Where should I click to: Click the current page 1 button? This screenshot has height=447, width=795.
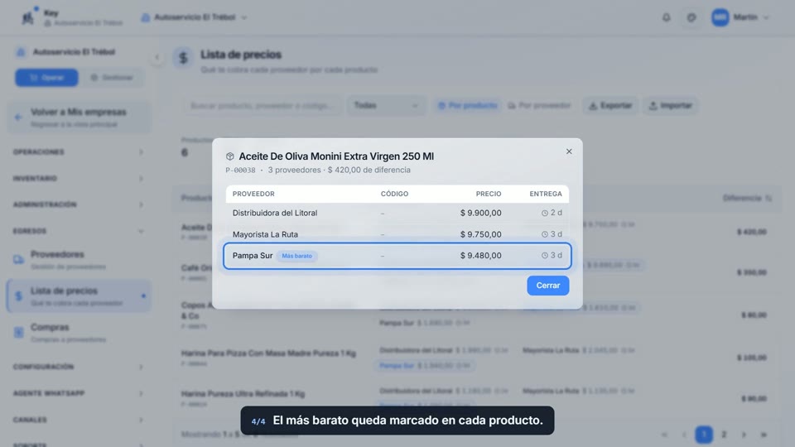[x=704, y=435]
